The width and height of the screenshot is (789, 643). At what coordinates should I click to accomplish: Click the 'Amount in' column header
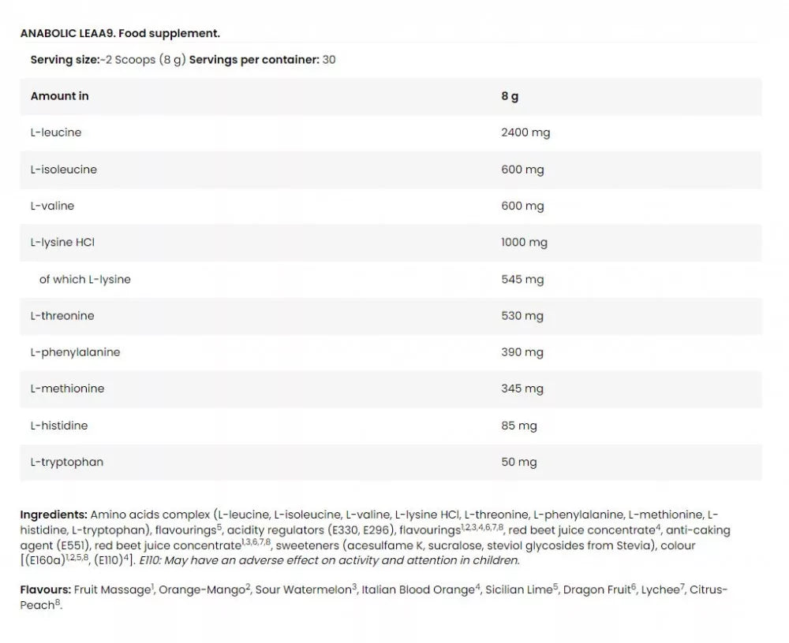pyautogui.click(x=59, y=96)
